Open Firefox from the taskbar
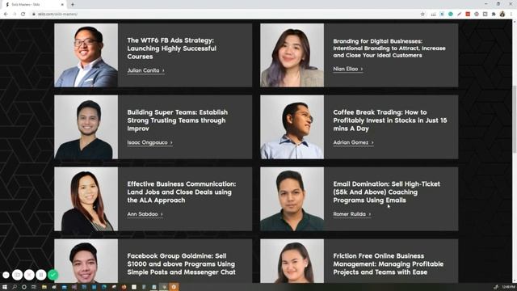The height and width of the screenshot is (291, 517). (x=124, y=287)
